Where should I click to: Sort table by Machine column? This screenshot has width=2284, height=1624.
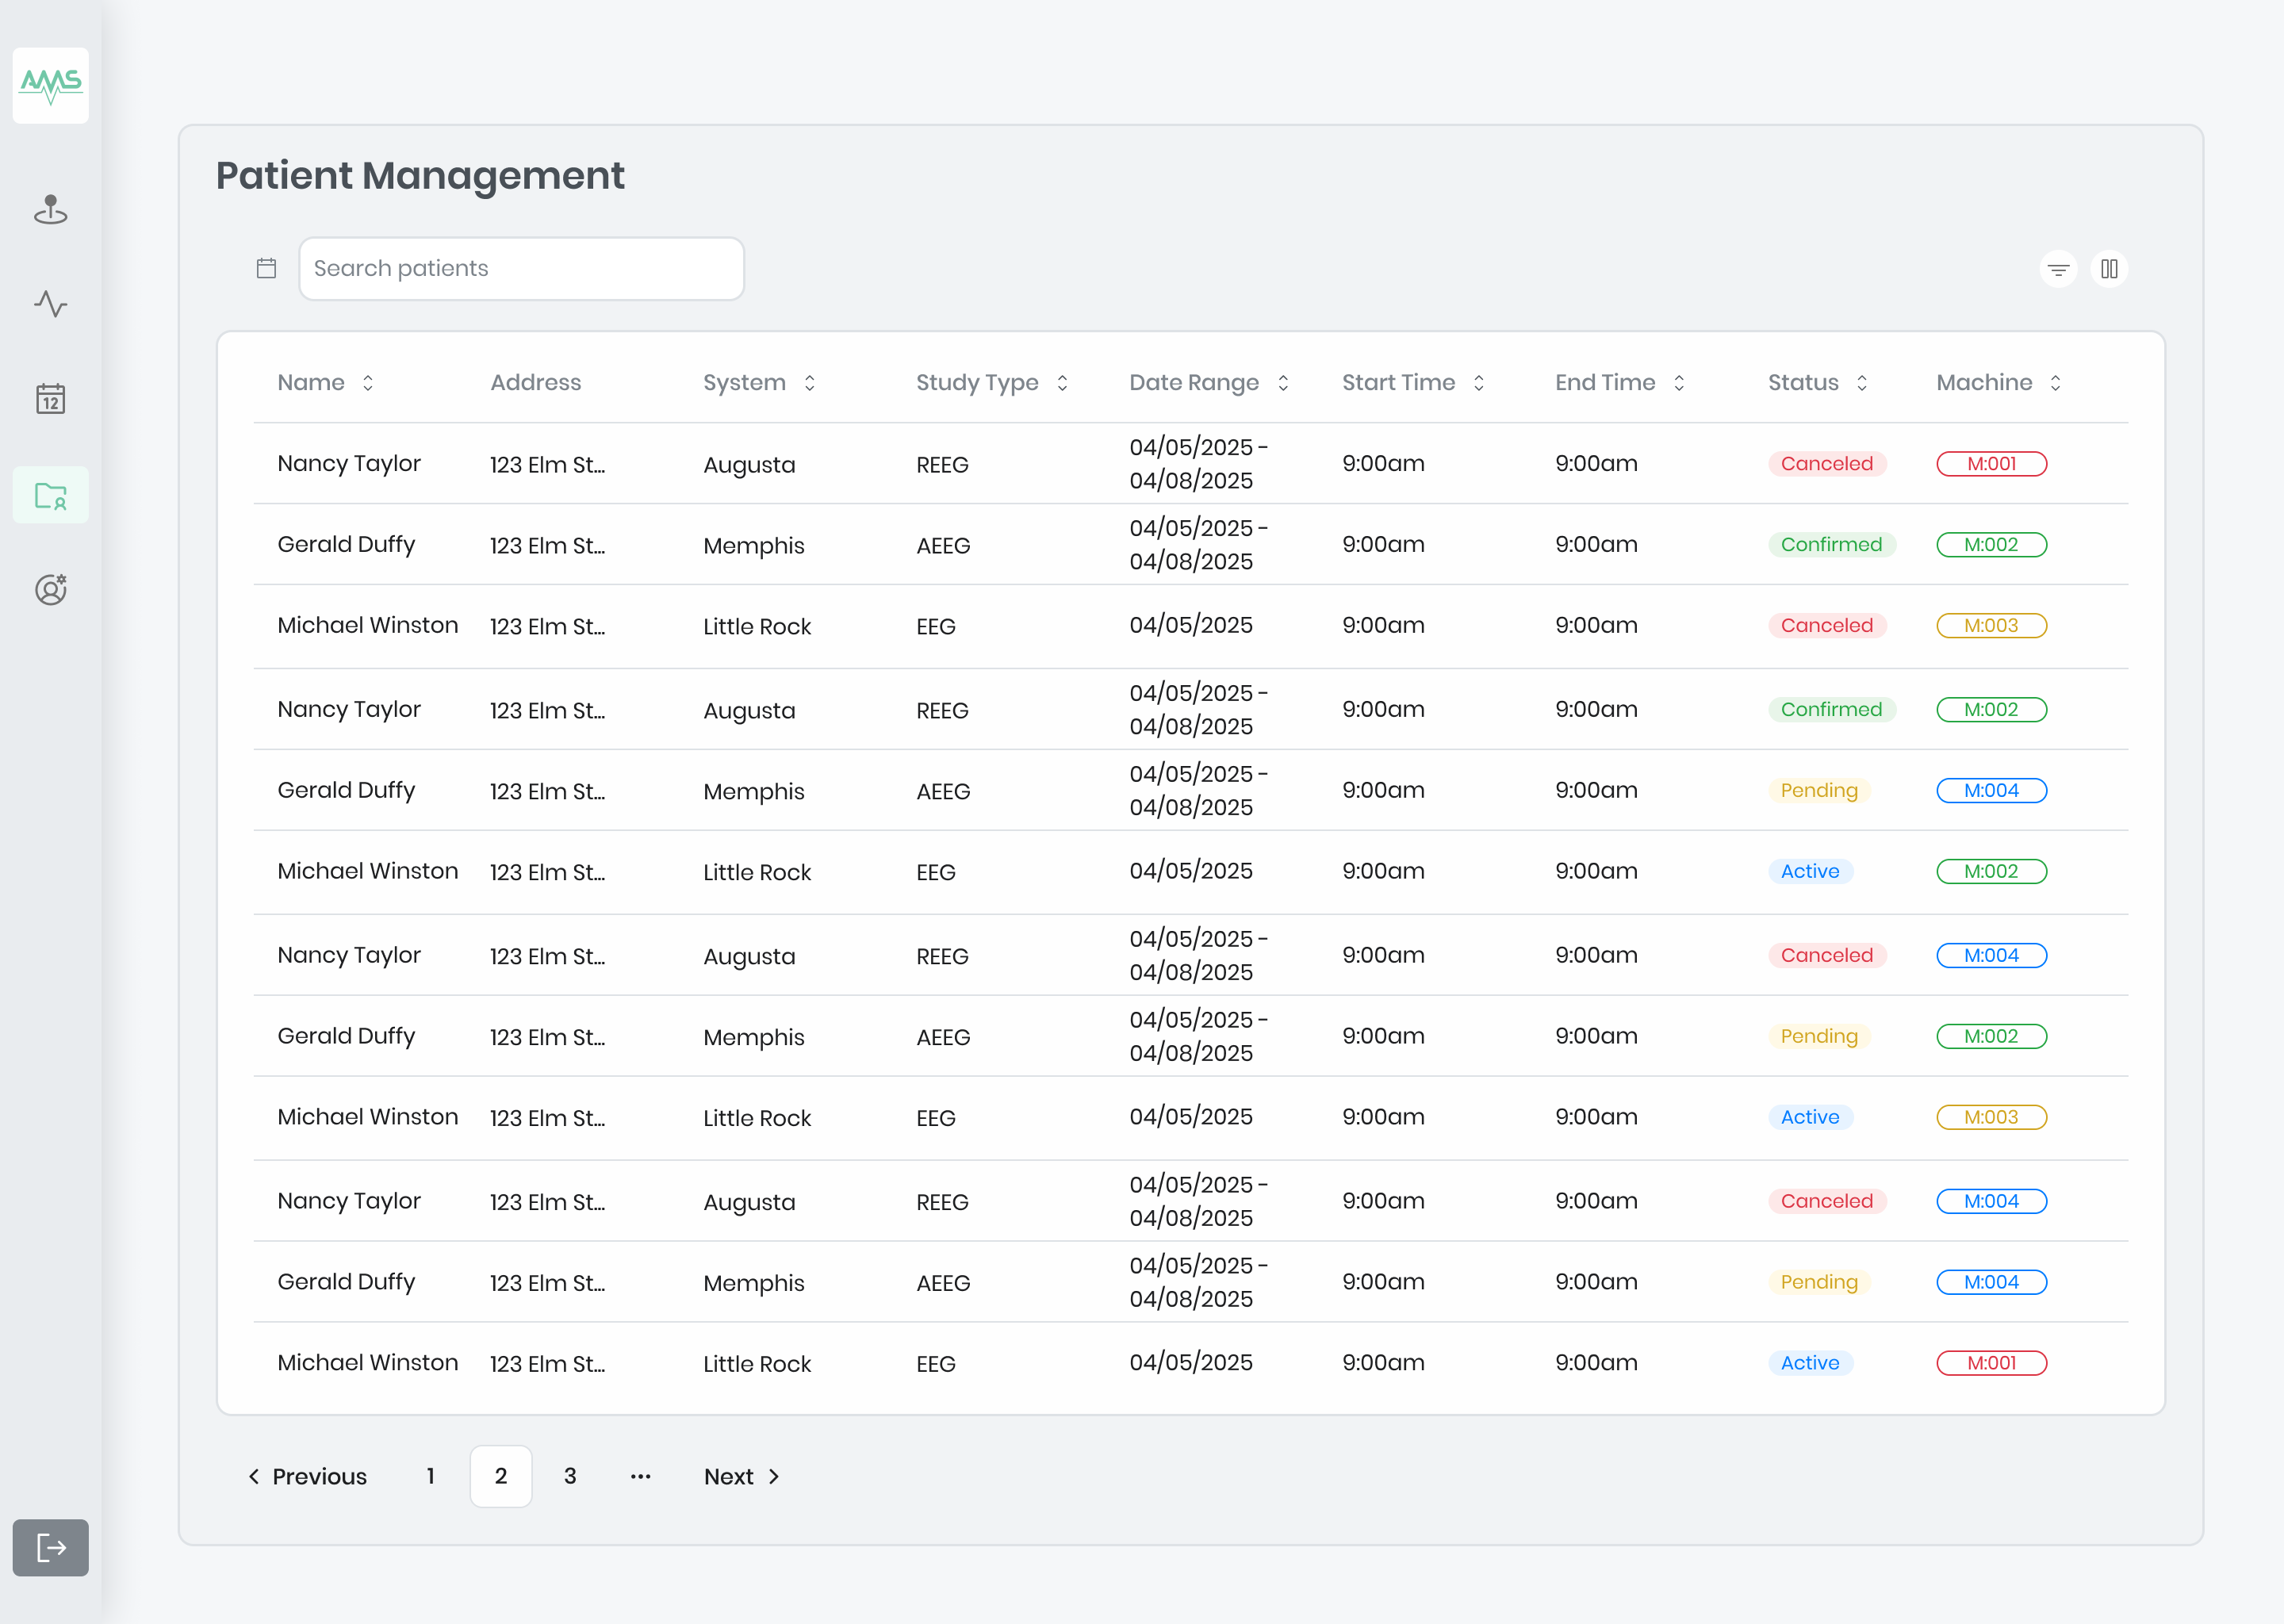pos(2055,383)
